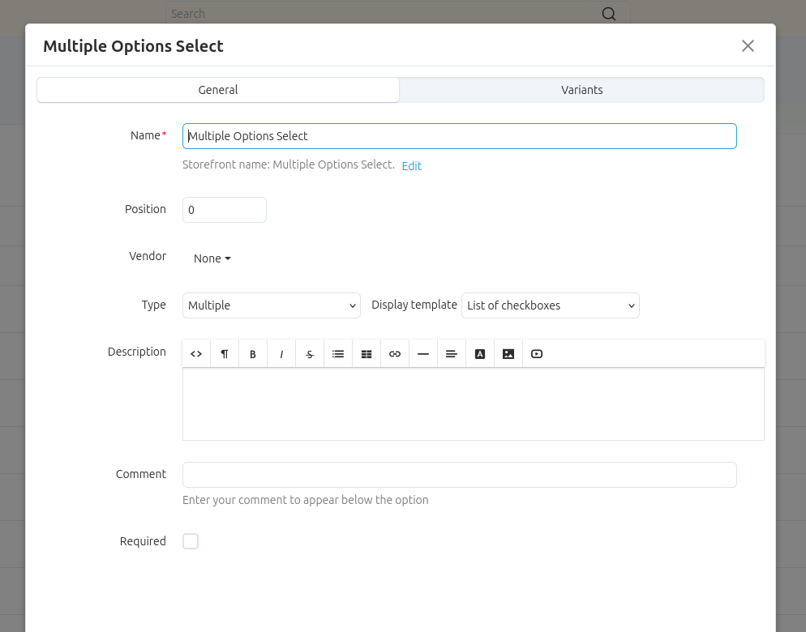Open Display template dropdown List of checkboxes

[x=551, y=305]
